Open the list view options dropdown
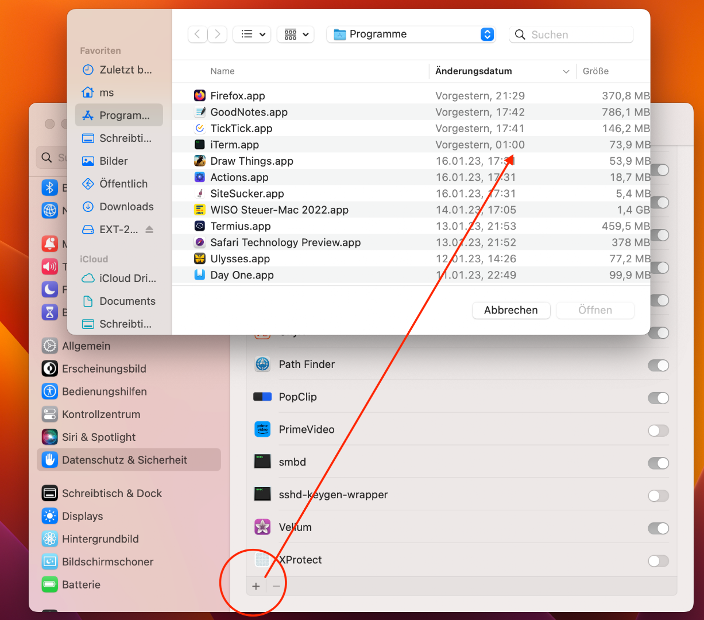704x620 pixels. coord(253,34)
